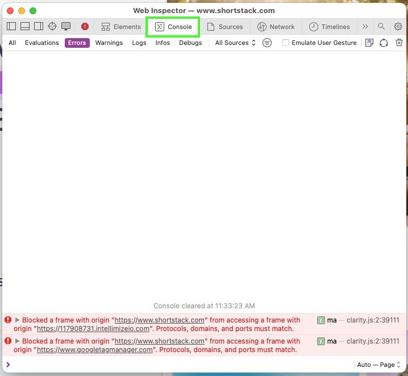Open the All Sources dropdown

(235, 43)
